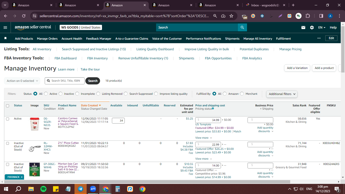Open Zoom from the taskbar
Viewport: 345px width, 194px height.
(x=93, y=189)
